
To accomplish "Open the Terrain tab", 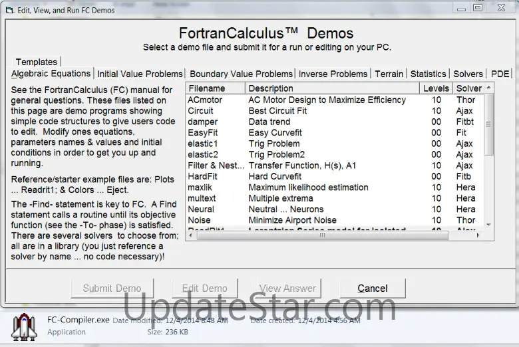I will (389, 74).
